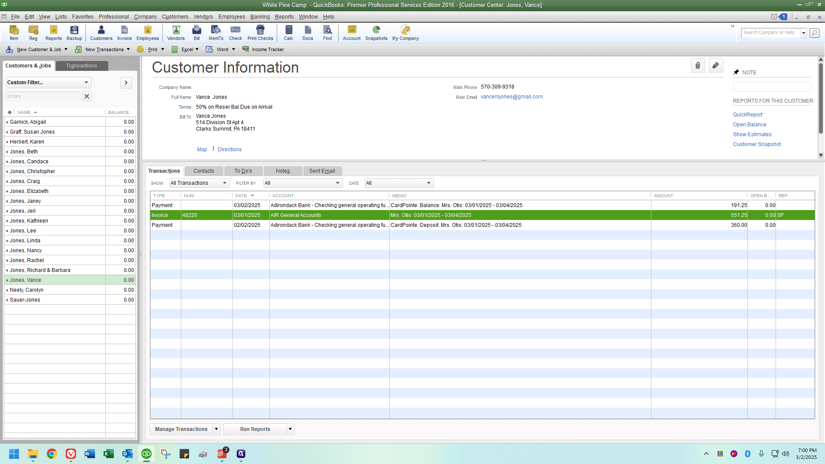The image size is (825, 464).
Task: Open the Lists menu
Action: (x=61, y=17)
